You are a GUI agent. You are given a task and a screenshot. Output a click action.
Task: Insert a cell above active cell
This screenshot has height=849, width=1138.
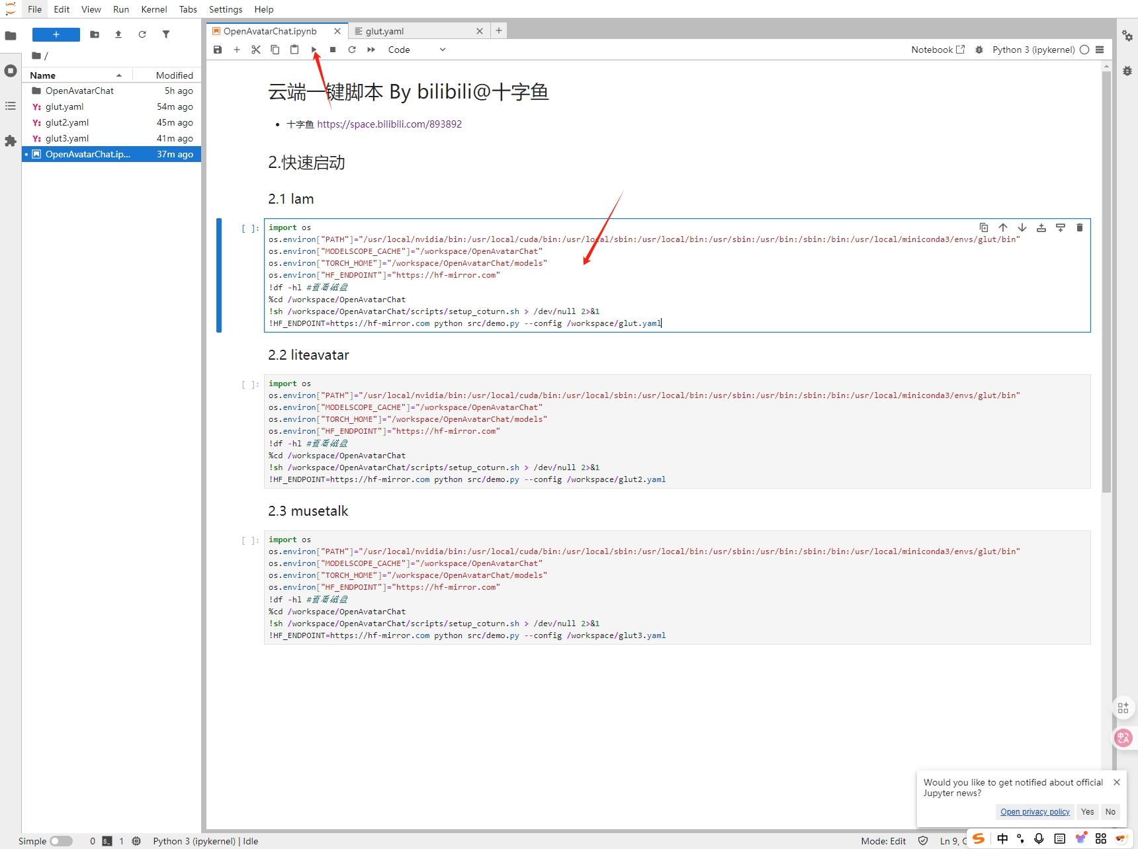coord(1041,227)
